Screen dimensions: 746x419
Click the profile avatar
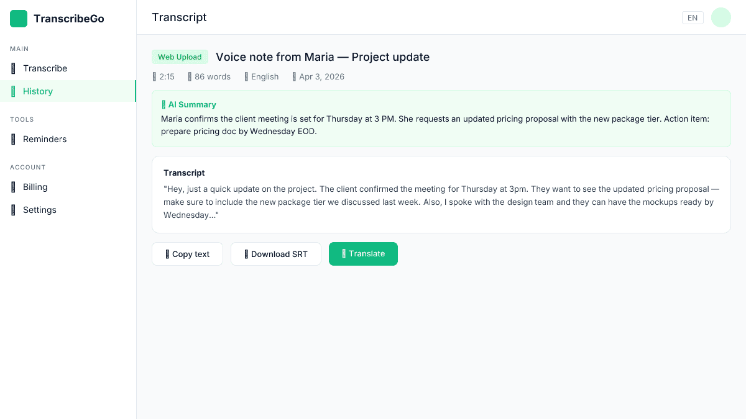721,17
